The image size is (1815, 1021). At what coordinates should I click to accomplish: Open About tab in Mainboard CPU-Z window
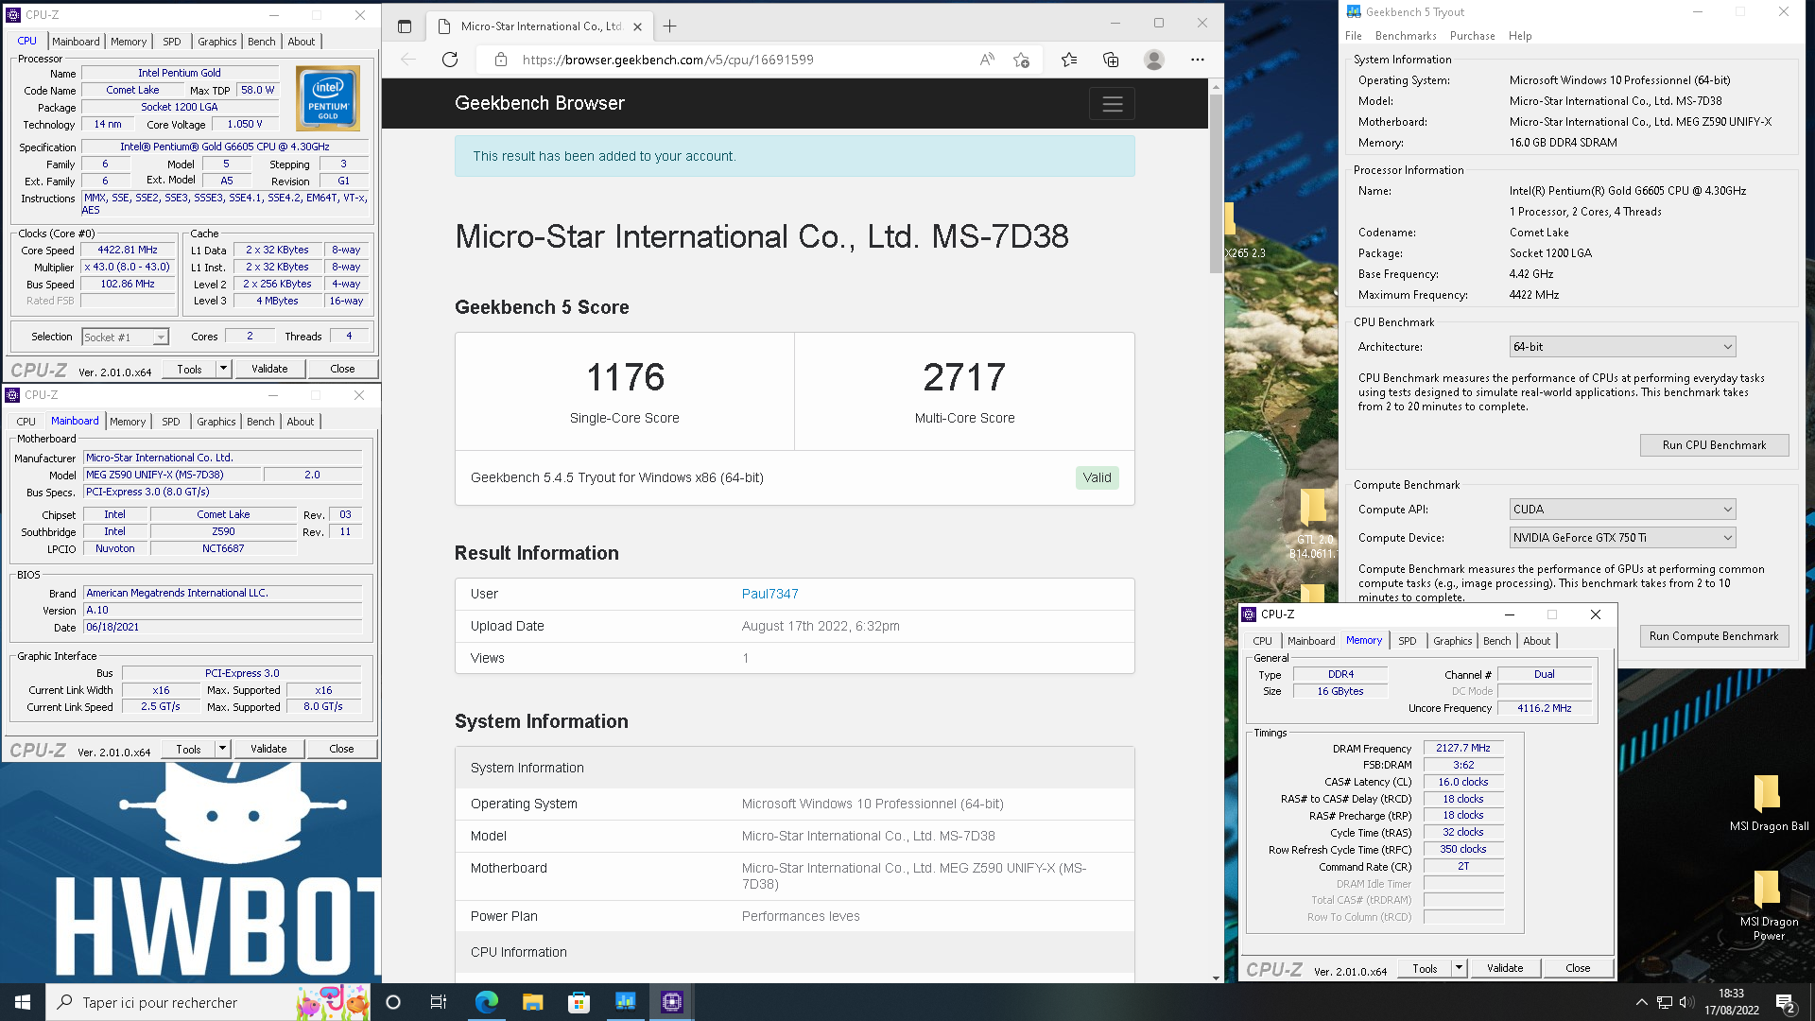[301, 422]
